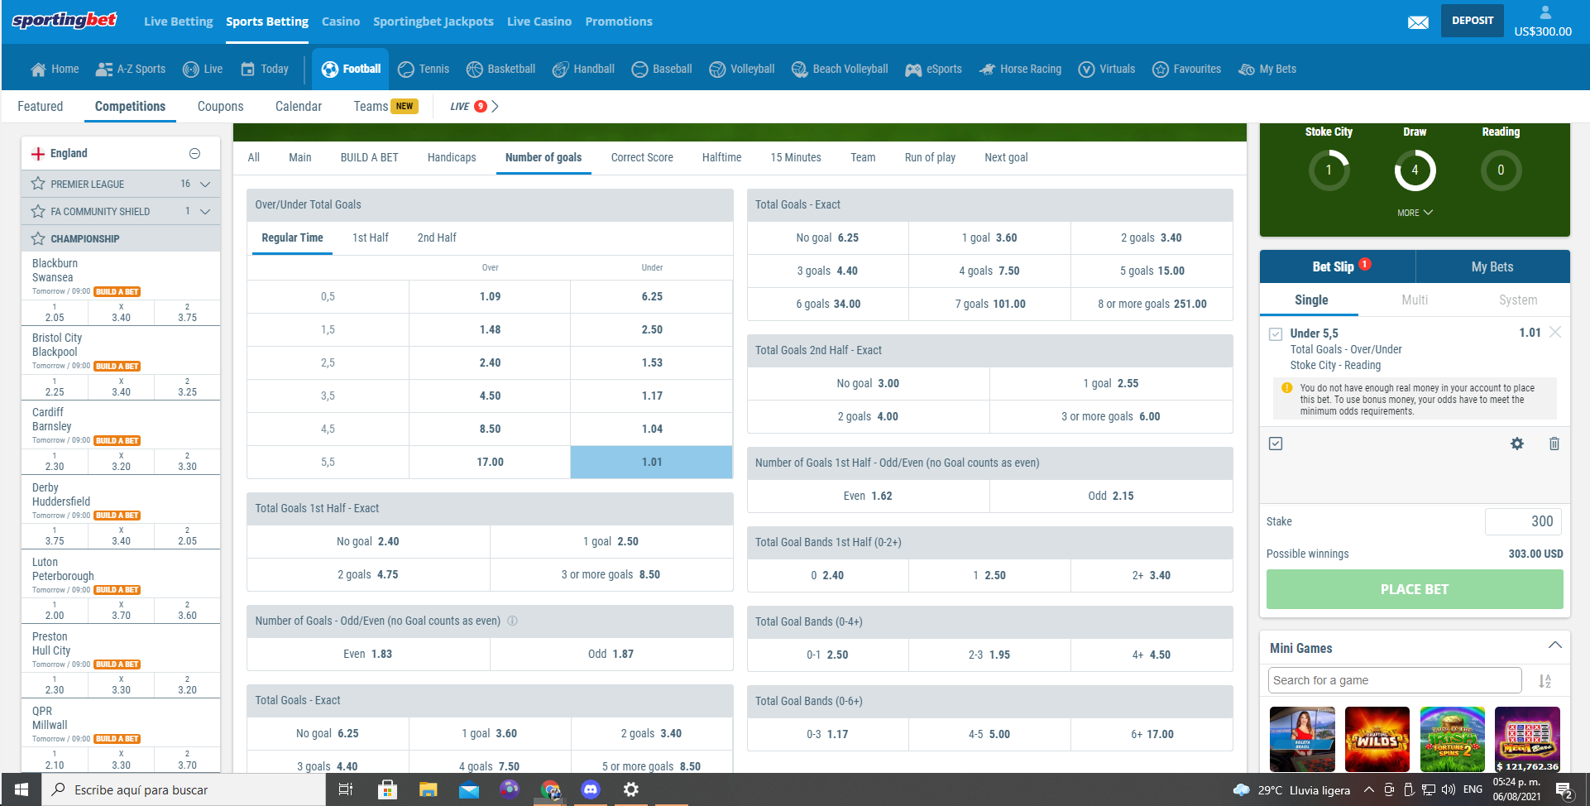
Task: Open My Bets icon in nav bar
Action: 1247,70
